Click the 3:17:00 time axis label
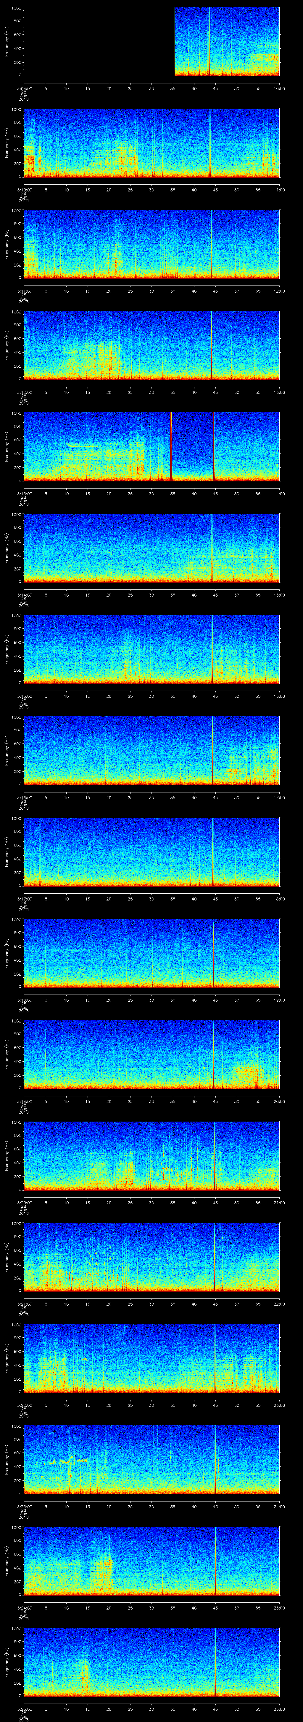Image resolution: width=303 pixels, height=1722 pixels. tap(24, 898)
